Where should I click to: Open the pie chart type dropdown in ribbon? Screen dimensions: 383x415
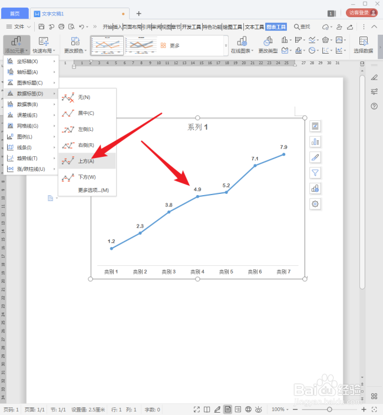pyautogui.click(x=313, y=50)
